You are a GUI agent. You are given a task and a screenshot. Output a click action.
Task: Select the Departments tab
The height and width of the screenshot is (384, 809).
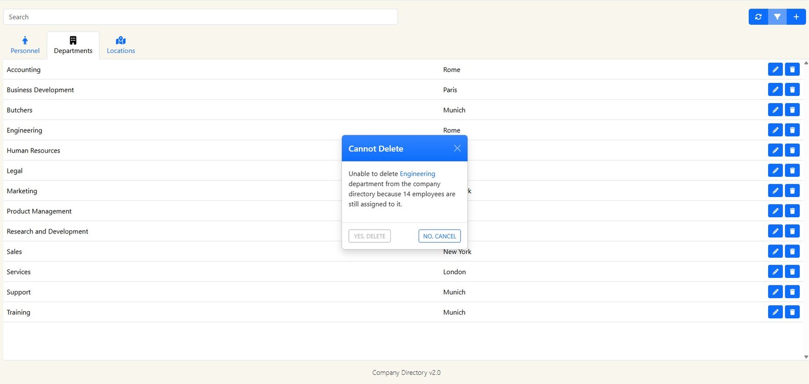[73, 45]
